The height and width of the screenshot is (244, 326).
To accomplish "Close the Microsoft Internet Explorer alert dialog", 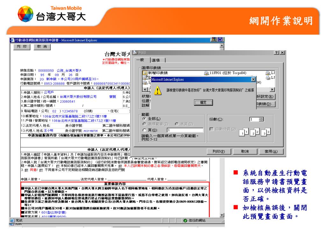I will 253,79.
